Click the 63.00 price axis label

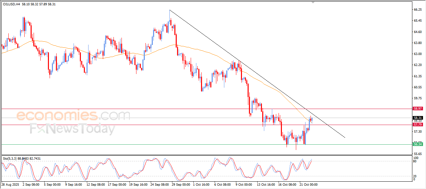418,54
